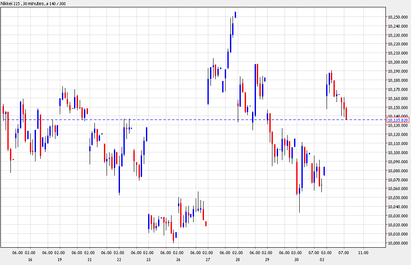411x265 pixels.
Task: Click the 10,190.000 price axis label
Action: click(x=398, y=71)
